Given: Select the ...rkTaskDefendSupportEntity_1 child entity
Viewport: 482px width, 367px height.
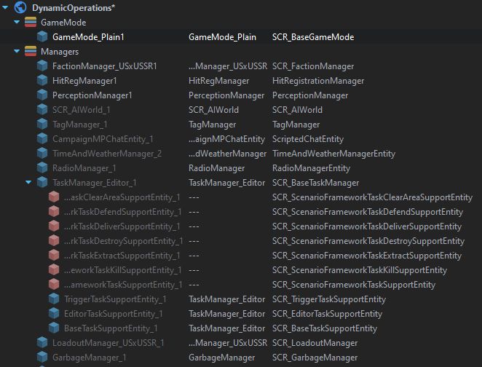Looking at the screenshot, I should [x=122, y=212].
